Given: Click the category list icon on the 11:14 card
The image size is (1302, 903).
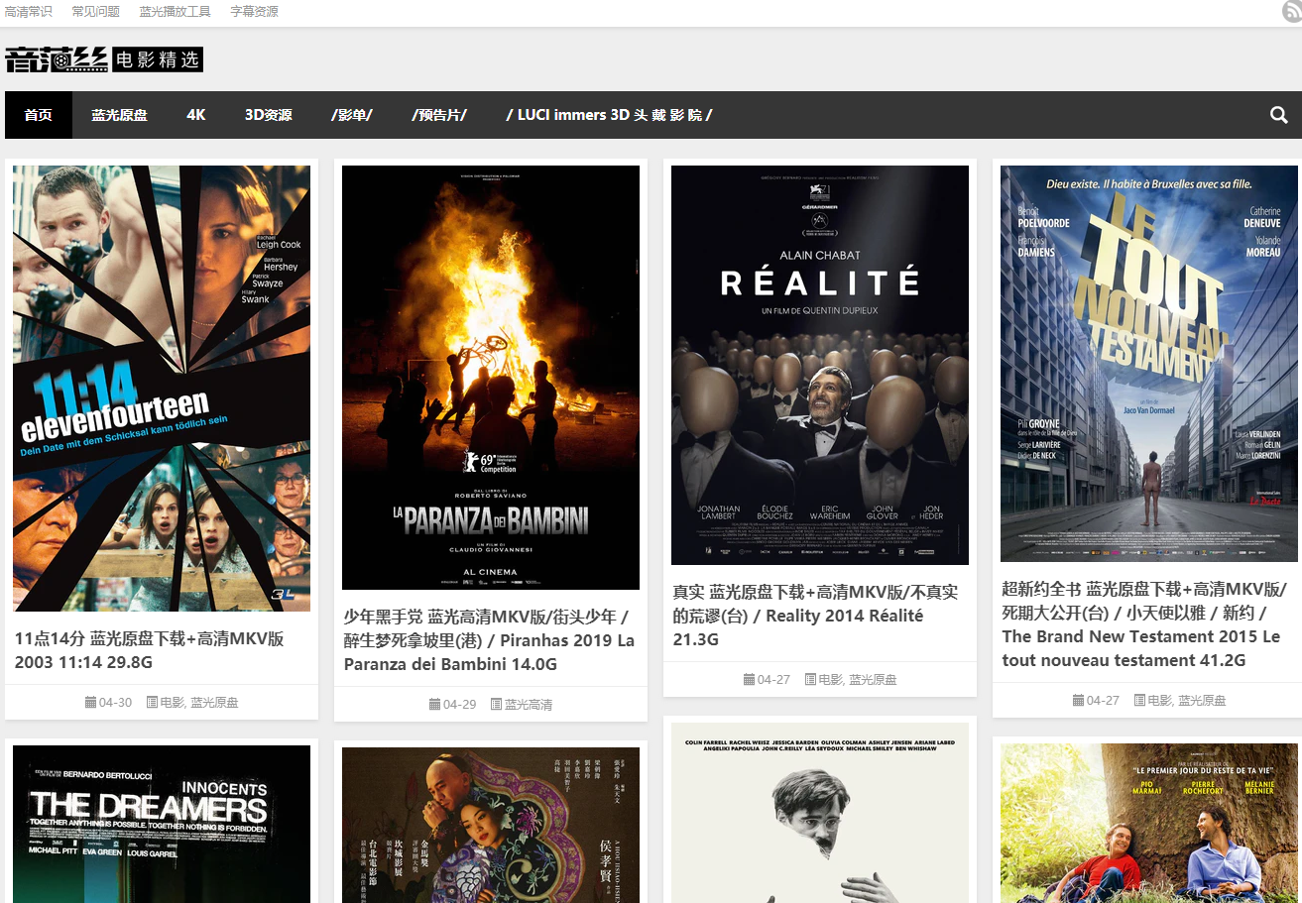Looking at the screenshot, I should (152, 703).
